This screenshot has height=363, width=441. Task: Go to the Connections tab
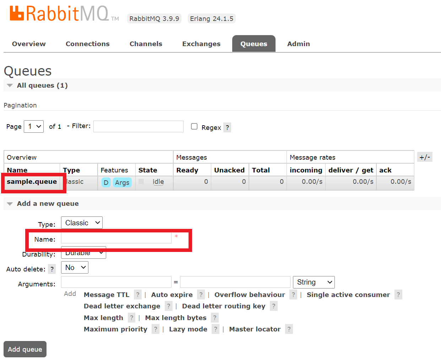click(x=88, y=44)
